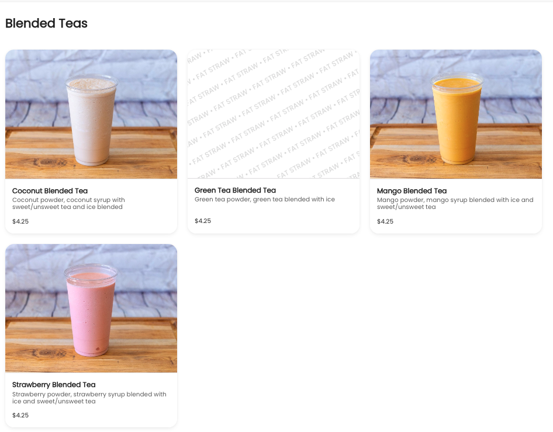
Task: Select the Mango Blended Tea title
Action: pos(412,191)
